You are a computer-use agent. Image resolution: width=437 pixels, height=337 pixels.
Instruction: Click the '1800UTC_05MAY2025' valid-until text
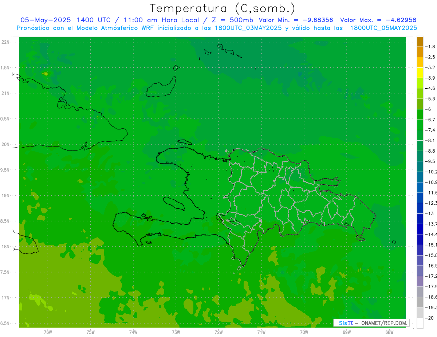(383, 28)
